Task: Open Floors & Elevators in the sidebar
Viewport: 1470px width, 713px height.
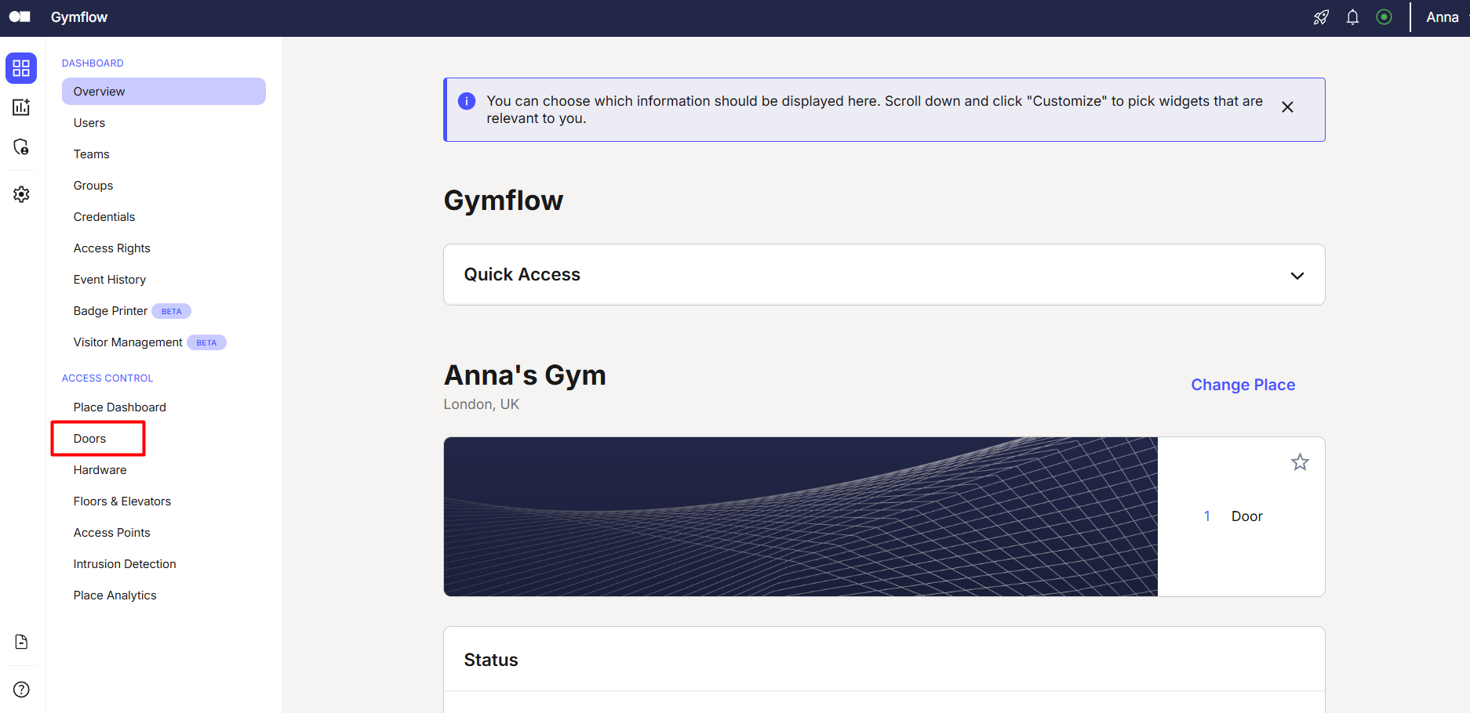Action: tap(122, 501)
